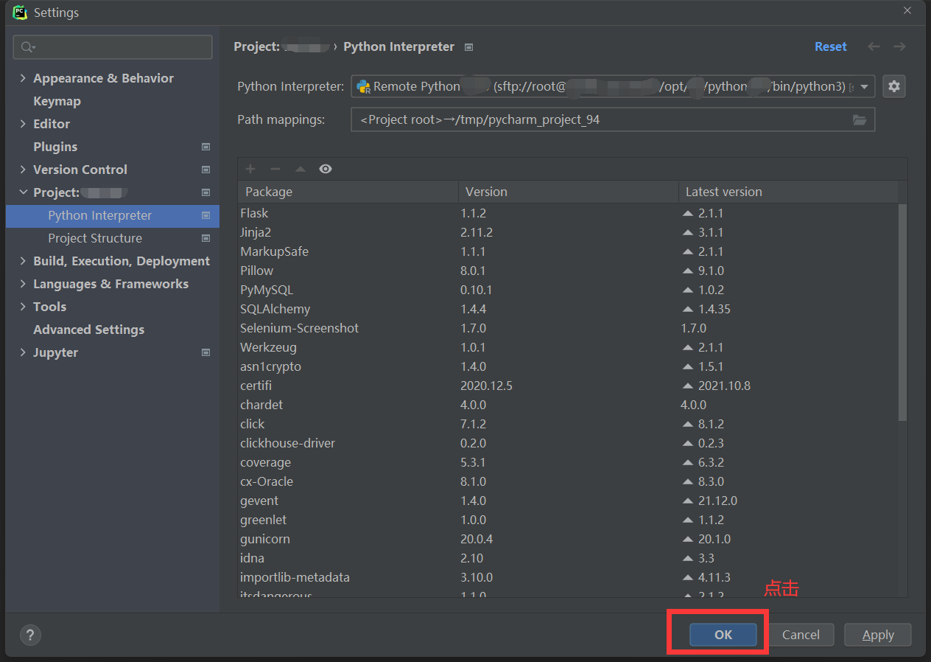Select the coverage package row
This screenshot has height=662, width=931.
(x=568, y=462)
